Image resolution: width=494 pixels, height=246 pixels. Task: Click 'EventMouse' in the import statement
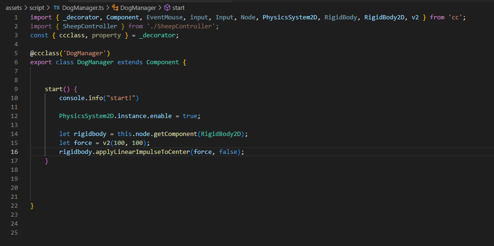tap(165, 17)
